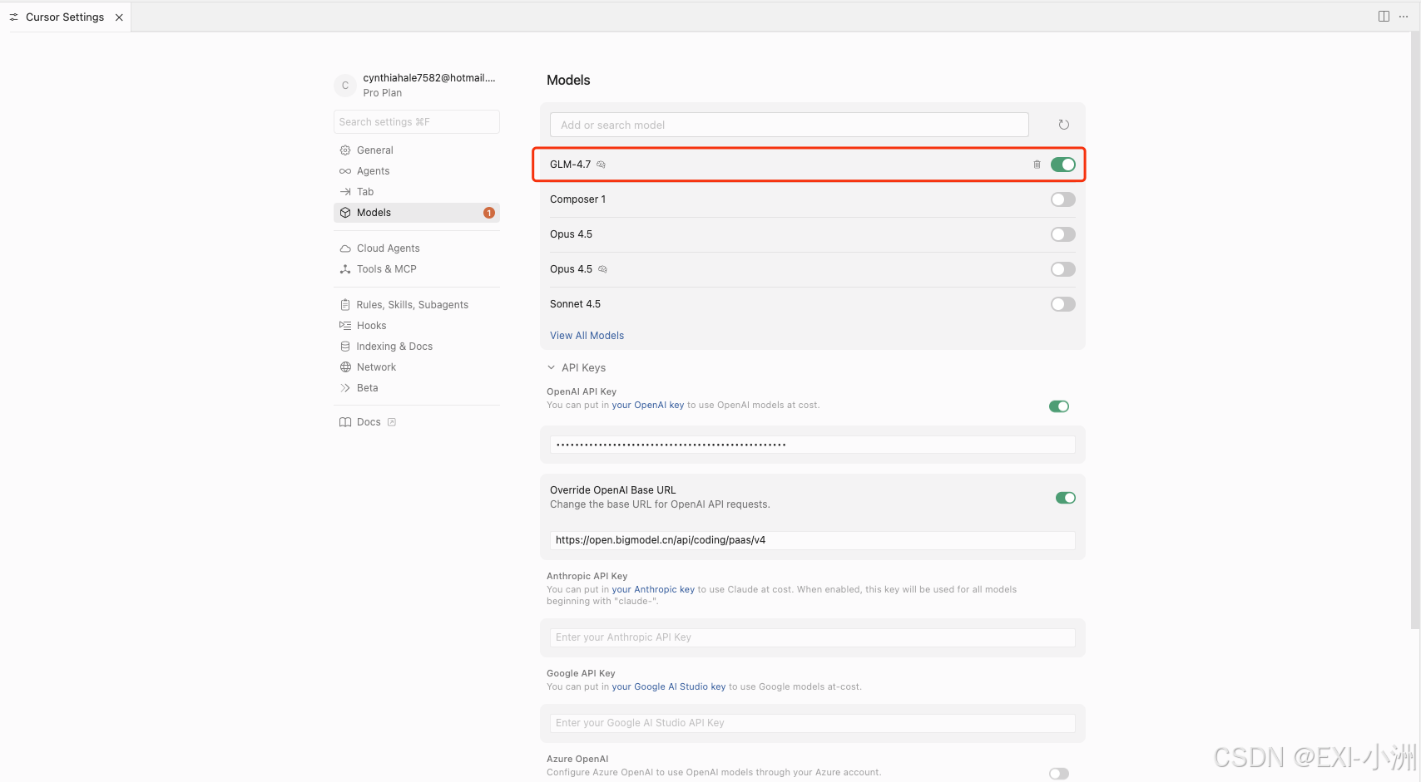Click the OpenAI base URL text field
This screenshot has height=782, width=1421.
tap(812, 540)
